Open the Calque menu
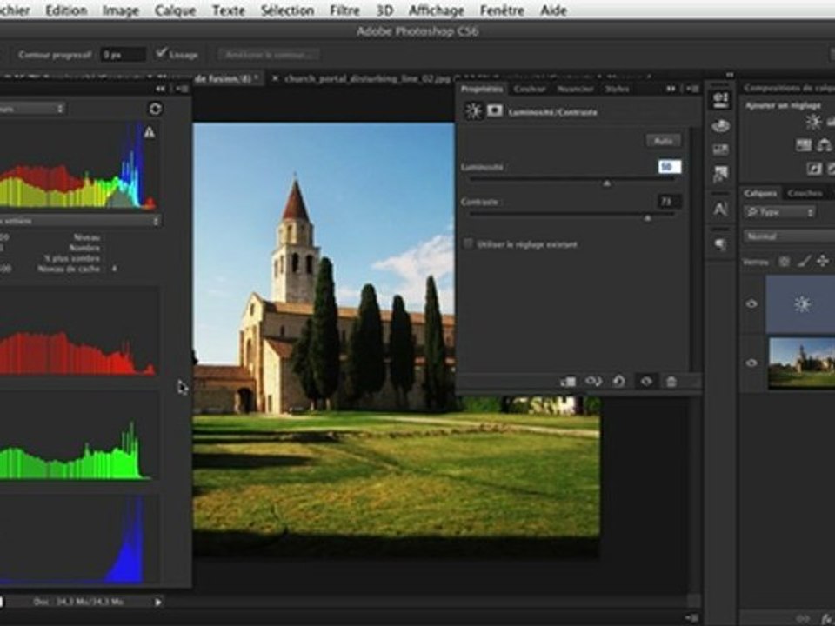Viewport: 835px width, 626px height. click(175, 10)
